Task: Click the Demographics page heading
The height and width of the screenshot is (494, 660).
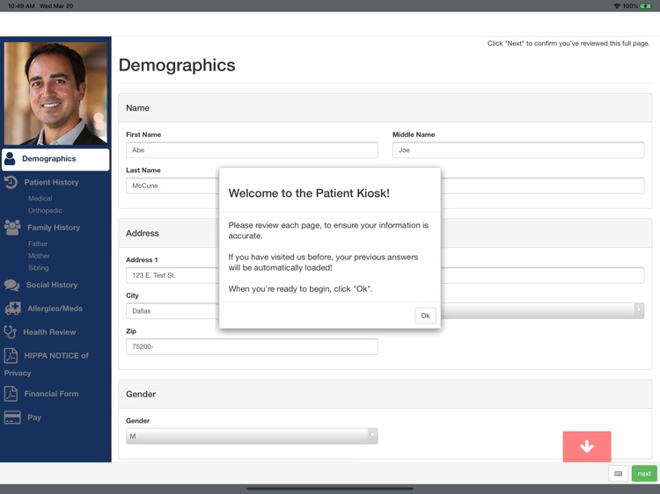Action: coord(177,65)
